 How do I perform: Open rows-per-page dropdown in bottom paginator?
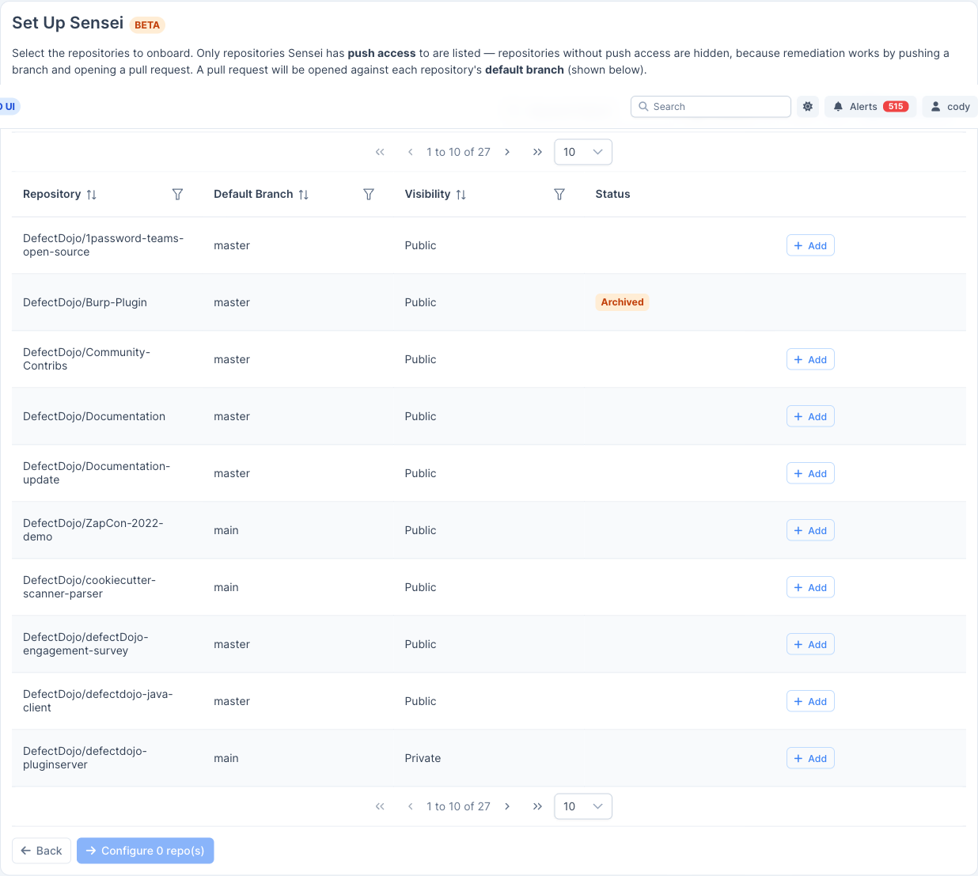(x=583, y=806)
